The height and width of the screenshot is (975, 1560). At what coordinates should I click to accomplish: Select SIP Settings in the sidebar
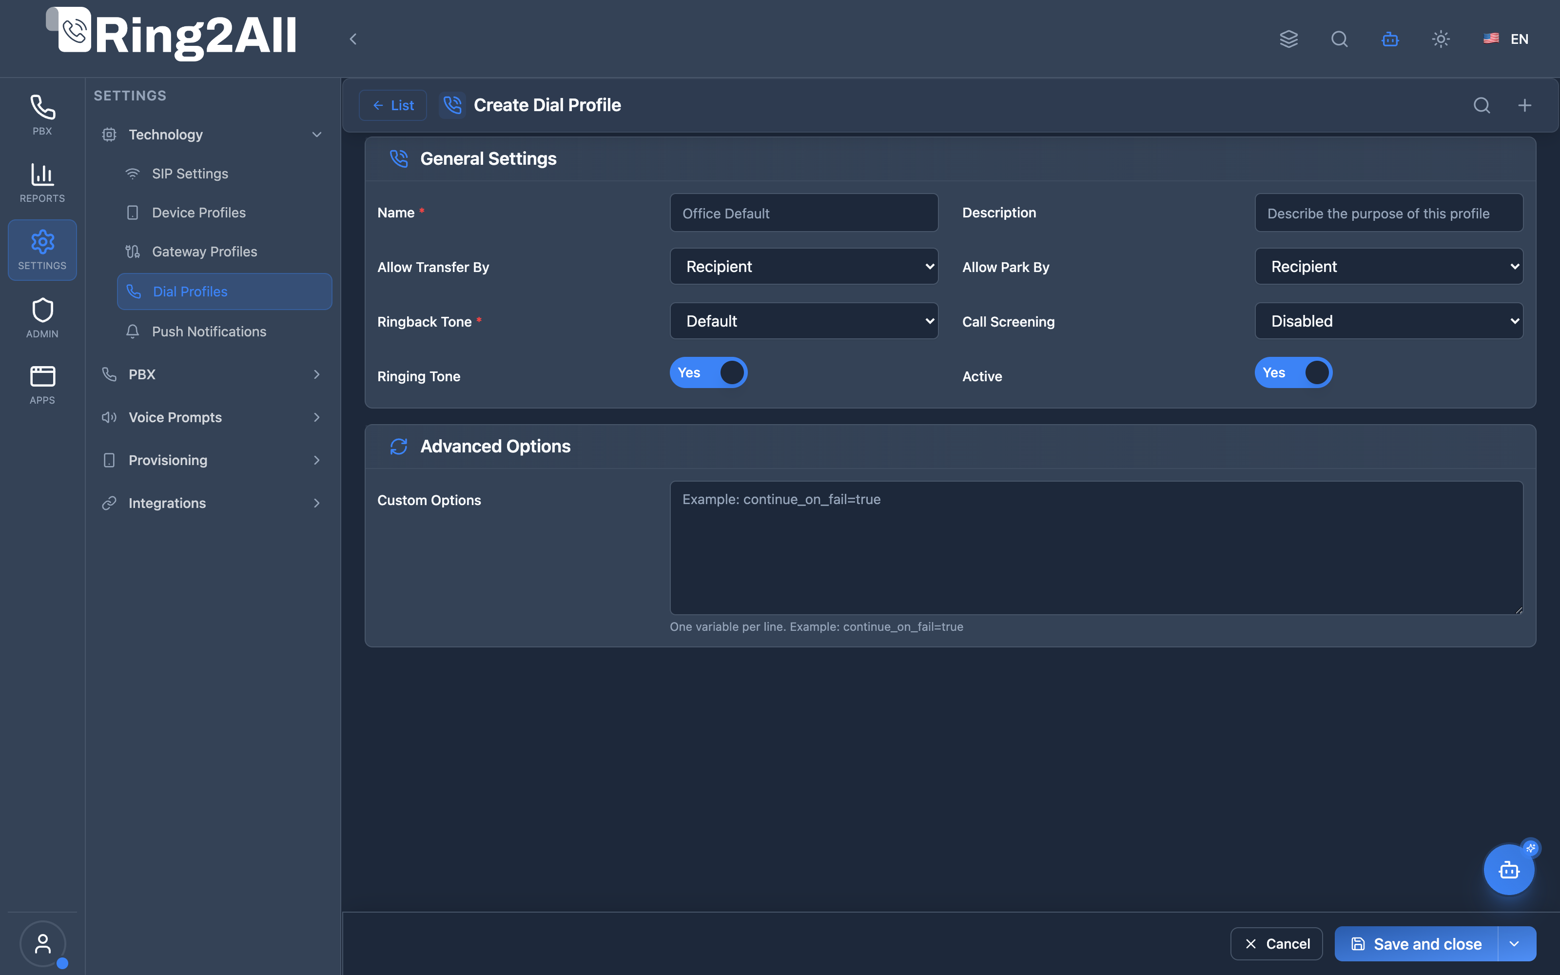tap(224, 174)
